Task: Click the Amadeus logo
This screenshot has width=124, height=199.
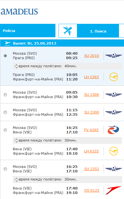Action: [19, 11]
